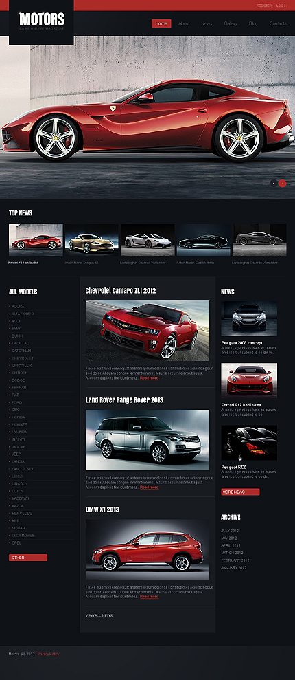295x680 pixels.
Task: Click Read more under Chevrolet Camaro article
Action: [150, 378]
